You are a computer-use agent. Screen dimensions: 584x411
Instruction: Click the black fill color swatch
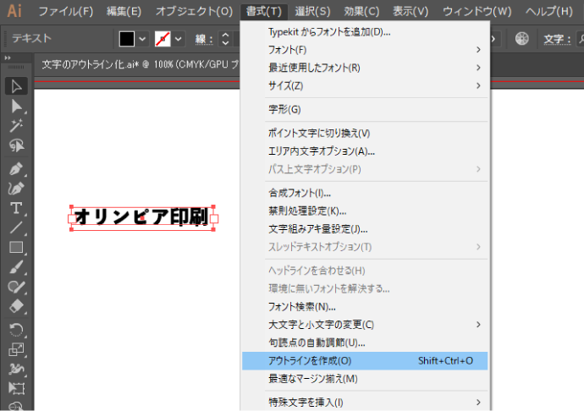127,39
